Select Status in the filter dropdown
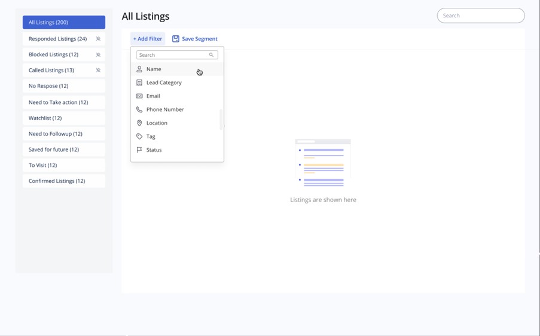This screenshot has width=540, height=336. click(x=154, y=150)
